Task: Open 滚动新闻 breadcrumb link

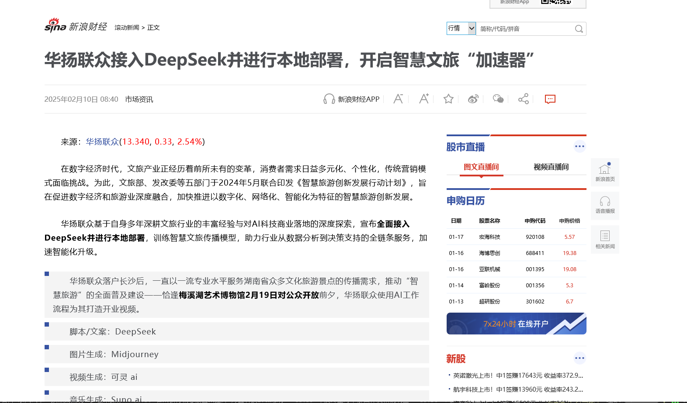Action: [x=127, y=28]
